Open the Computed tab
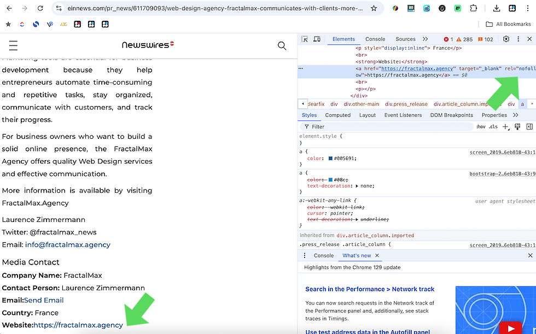This screenshot has height=334, width=536. coord(338,115)
